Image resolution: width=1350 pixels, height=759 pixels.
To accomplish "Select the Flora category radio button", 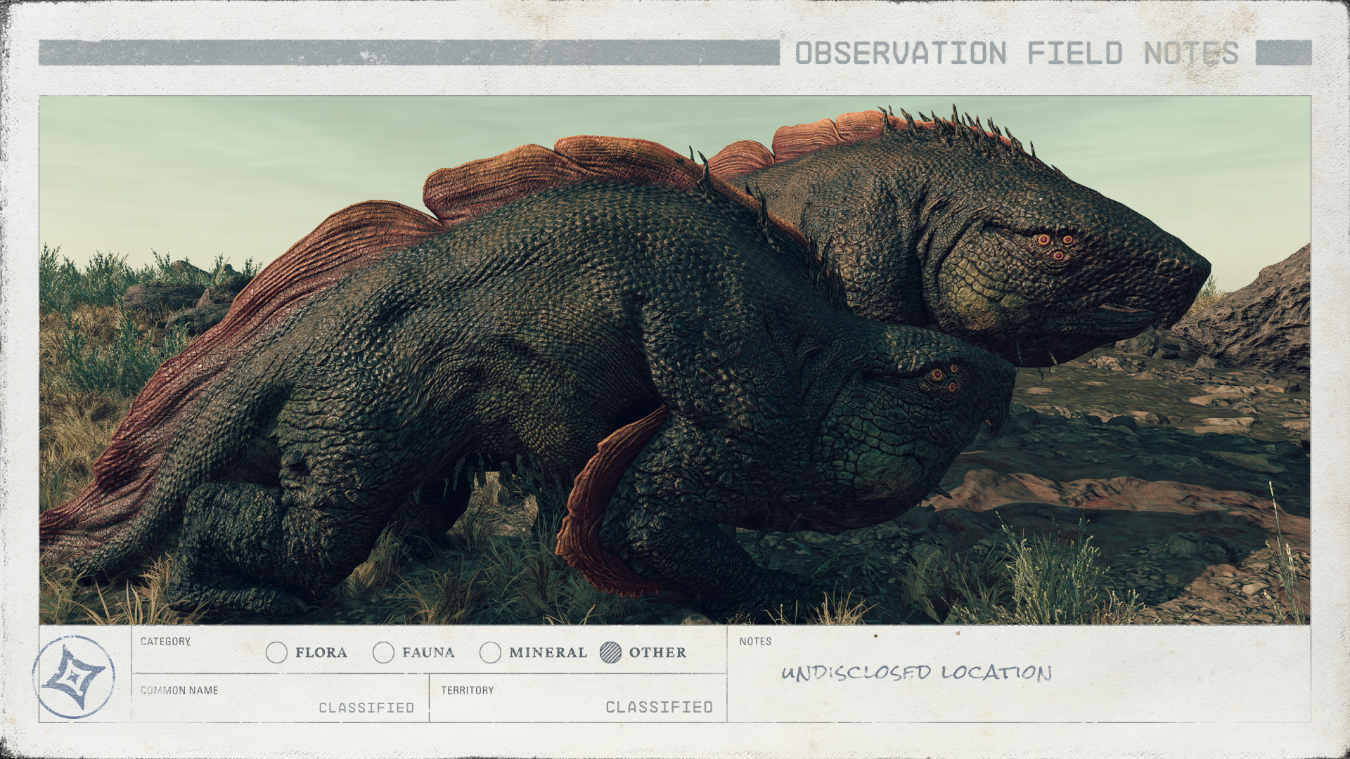I will tap(277, 653).
